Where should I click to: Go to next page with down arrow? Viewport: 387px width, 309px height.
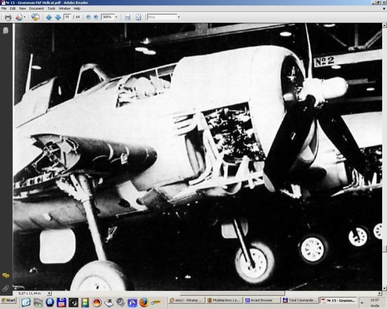[x=58, y=17]
